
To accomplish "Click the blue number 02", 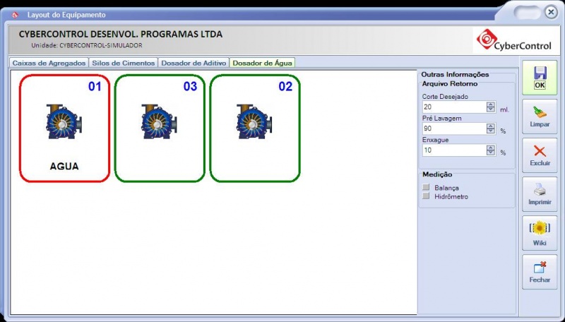I will coord(285,86).
